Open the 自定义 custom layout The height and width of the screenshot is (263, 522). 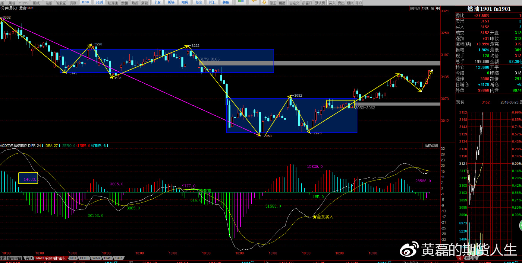pos(294,3)
